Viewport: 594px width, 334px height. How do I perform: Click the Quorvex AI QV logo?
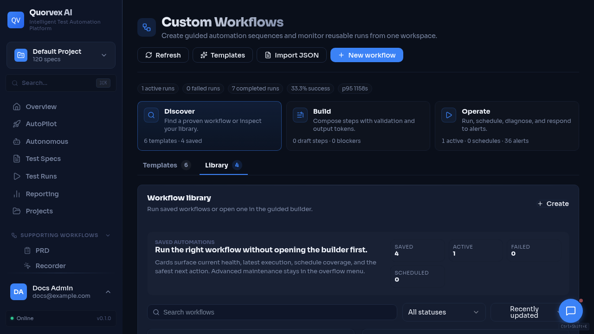click(16, 20)
